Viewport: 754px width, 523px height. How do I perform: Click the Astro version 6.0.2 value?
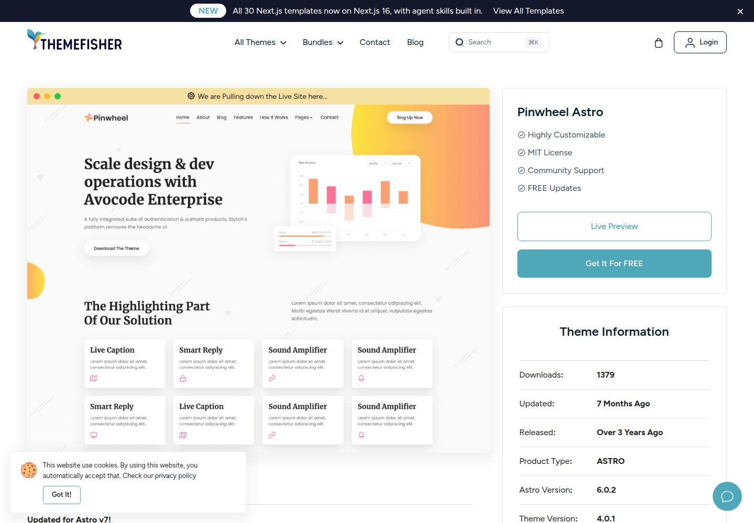pyautogui.click(x=606, y=490)
